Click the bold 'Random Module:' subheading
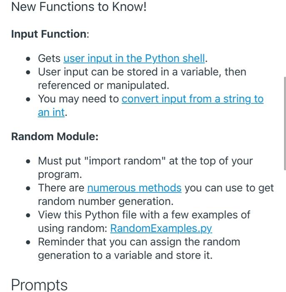 (x=55, y=136)
